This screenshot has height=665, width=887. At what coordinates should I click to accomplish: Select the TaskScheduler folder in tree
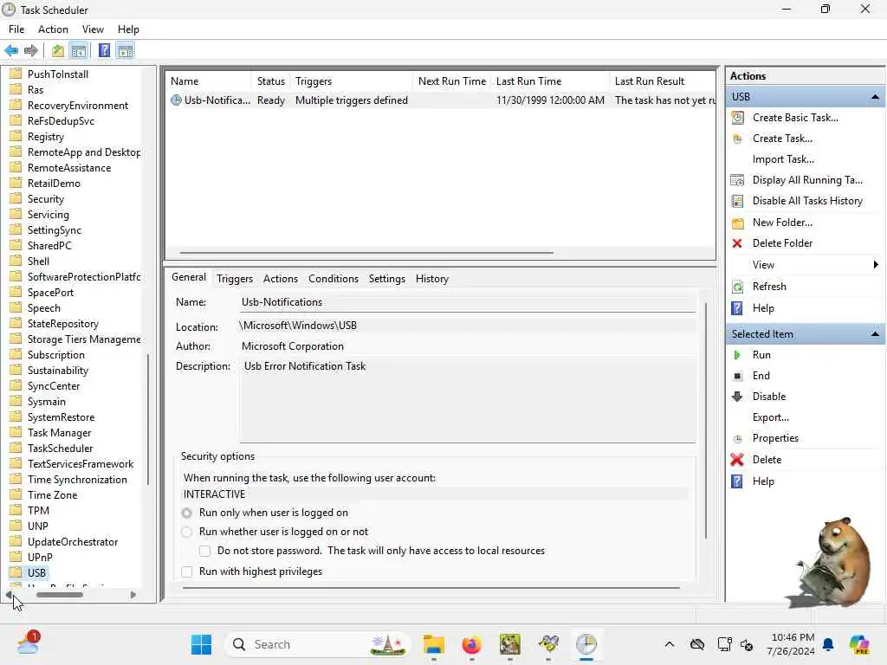click(60, 449)
